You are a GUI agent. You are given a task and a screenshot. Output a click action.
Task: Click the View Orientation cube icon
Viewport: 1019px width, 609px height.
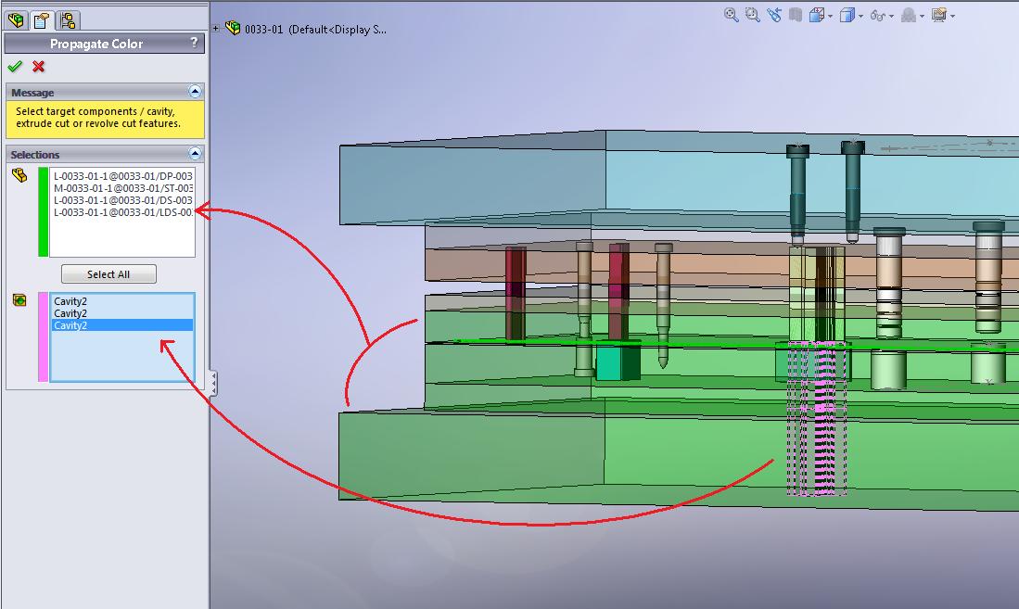click(817, 15)
